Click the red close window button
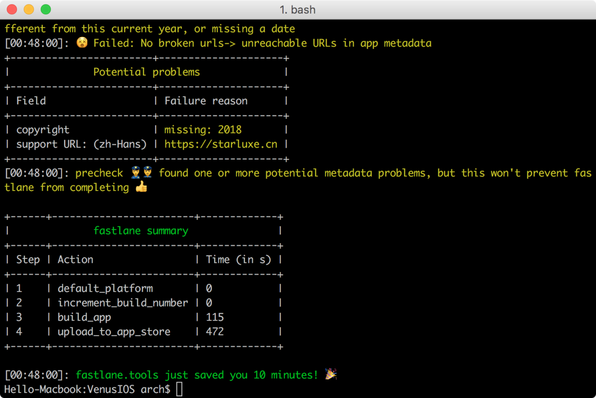The height and width of the screenshot is (398, 596). click(x=12, y=9)
